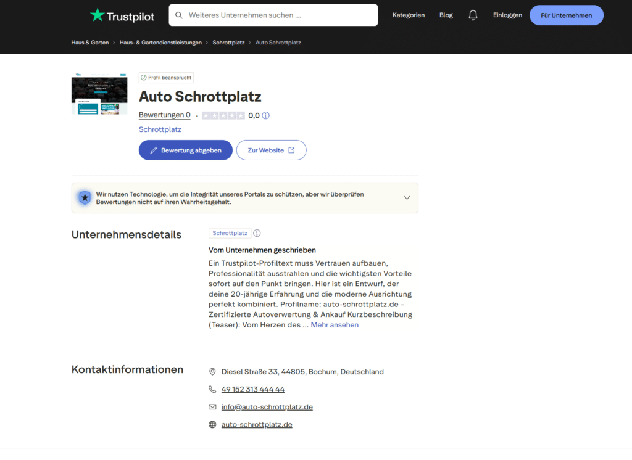Viewport: 632px width, 460px height.
Task: Go to the Blog menu item
Action: point(446,15)
